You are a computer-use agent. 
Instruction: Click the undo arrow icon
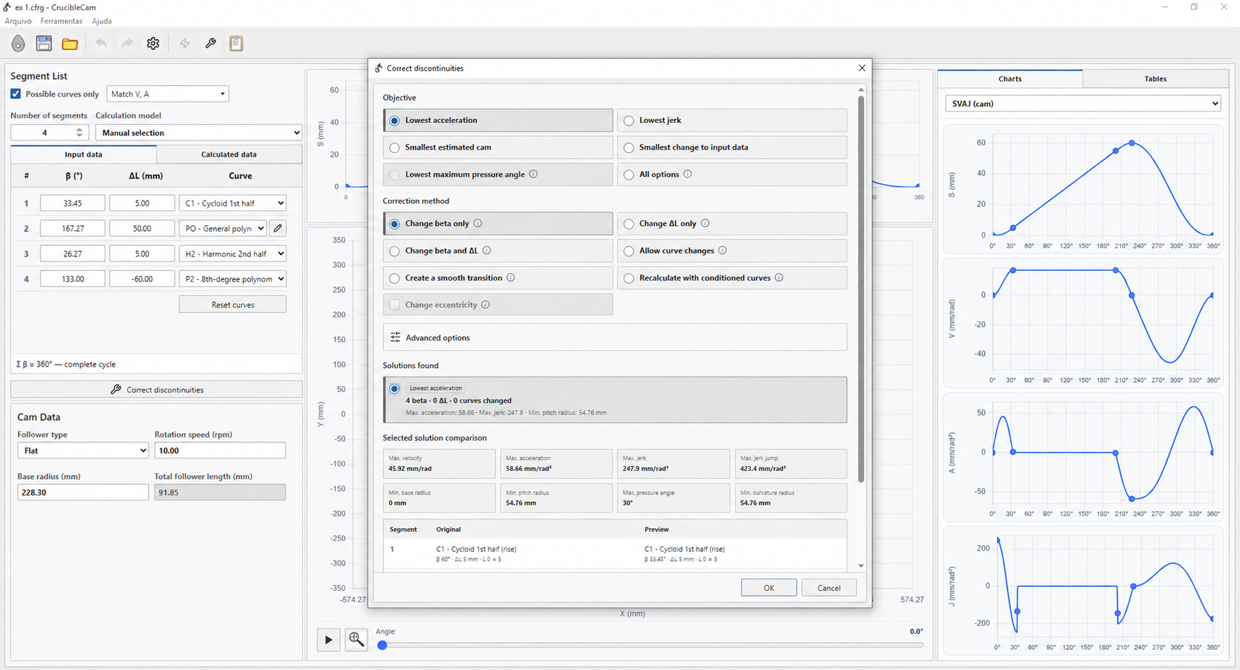[101, 44]
